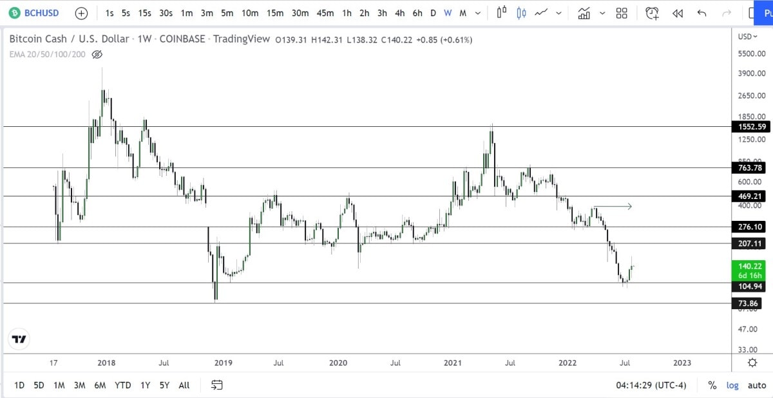The image size is (773, 398).
Task: Open chart settings gear icon
Action: pyautogui.click(x=752, y=363)
